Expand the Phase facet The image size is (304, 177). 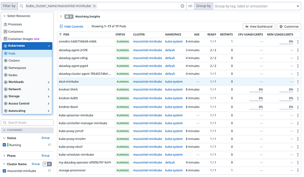(4, 155)
